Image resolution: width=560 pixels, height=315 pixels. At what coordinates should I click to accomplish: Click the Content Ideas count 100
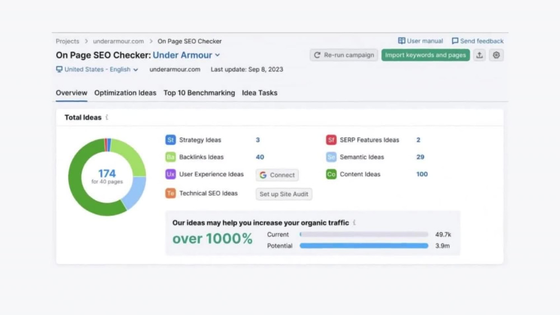point(422,174)
